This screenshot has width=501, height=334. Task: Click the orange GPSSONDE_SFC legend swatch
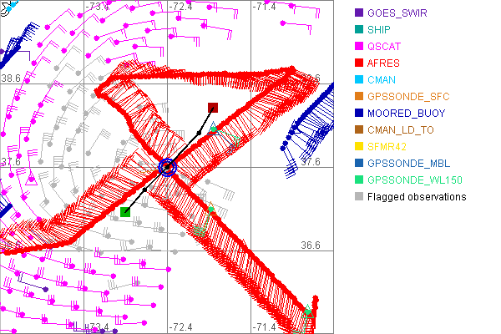(358, 97)
